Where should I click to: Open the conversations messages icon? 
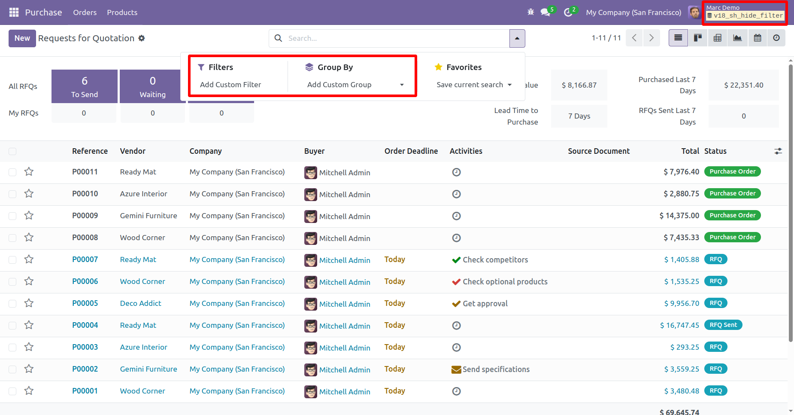coord(545,12)
